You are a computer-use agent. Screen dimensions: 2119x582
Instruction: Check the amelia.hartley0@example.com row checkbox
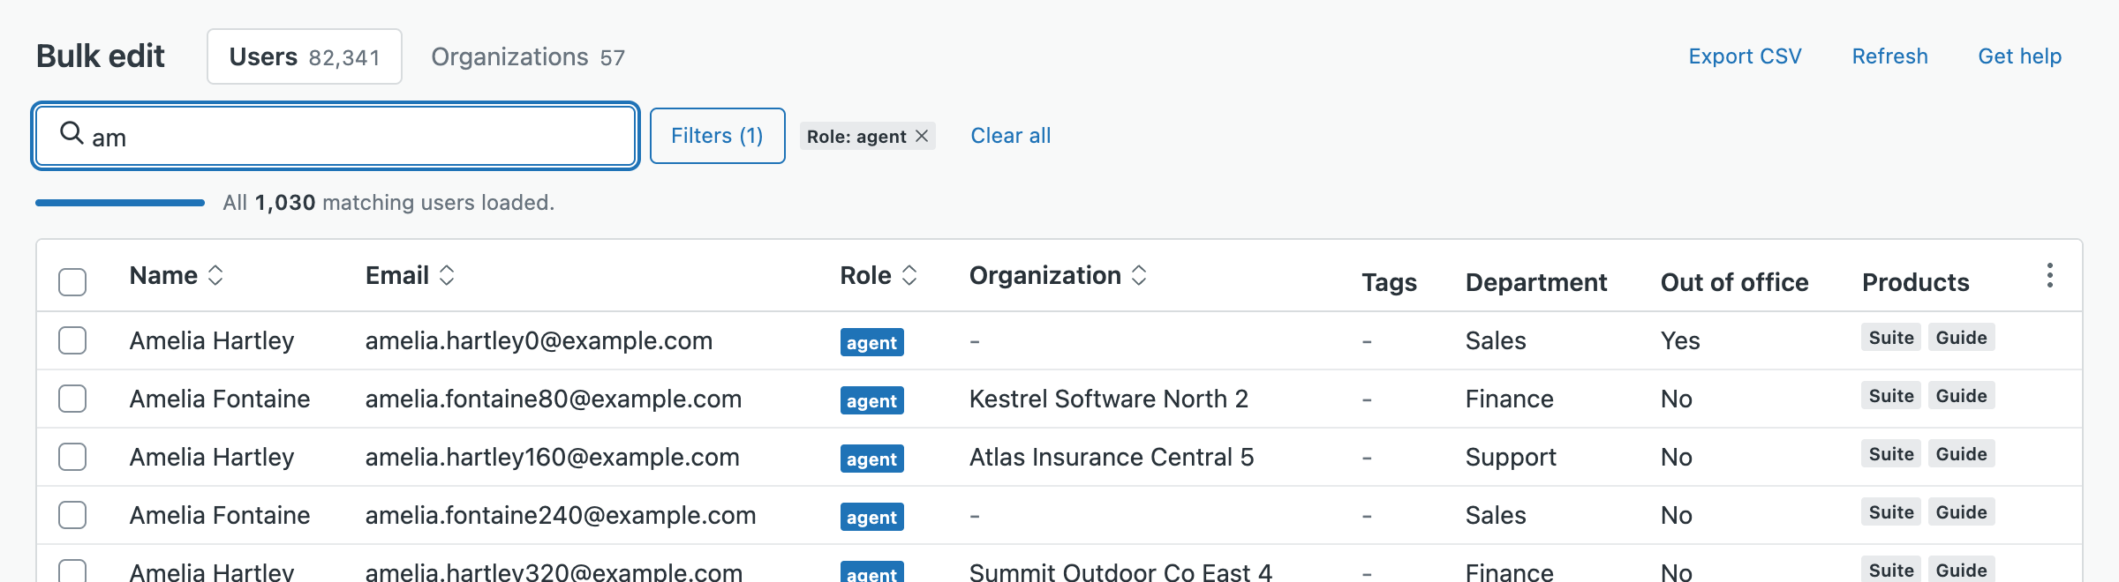72,340
